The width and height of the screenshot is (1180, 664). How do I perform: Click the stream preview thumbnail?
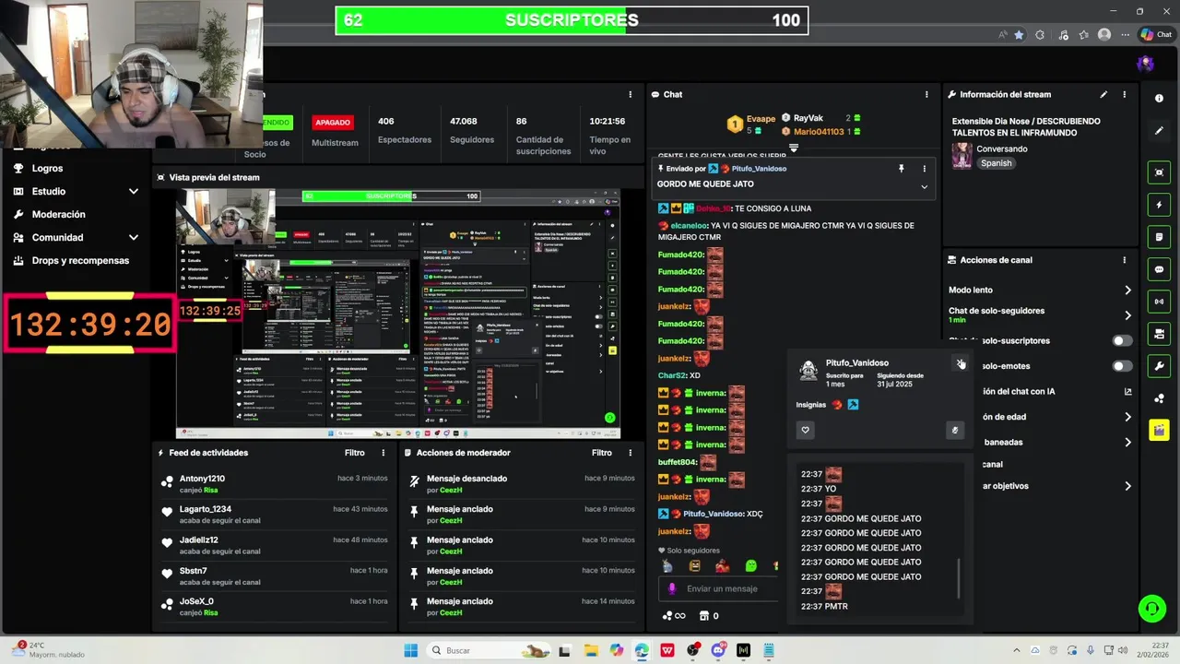pyautogui.click(x=398, y=314)
